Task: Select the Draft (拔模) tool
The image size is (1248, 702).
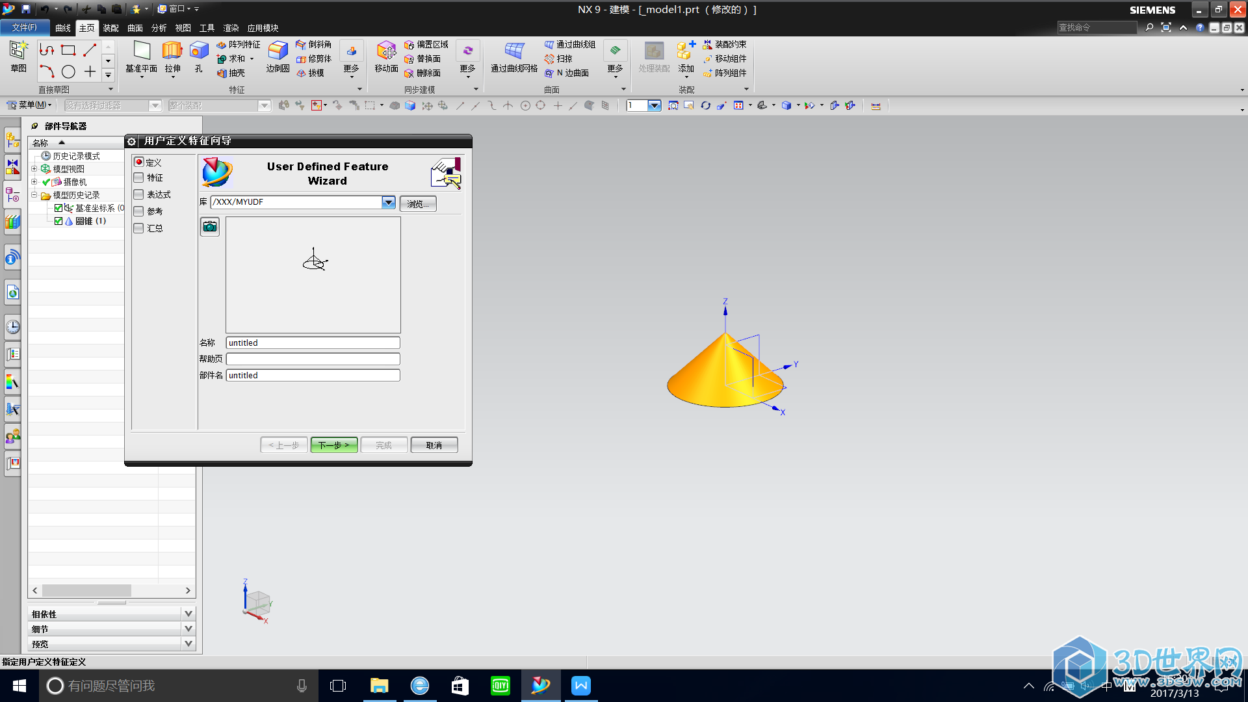Action: point(309,73)
